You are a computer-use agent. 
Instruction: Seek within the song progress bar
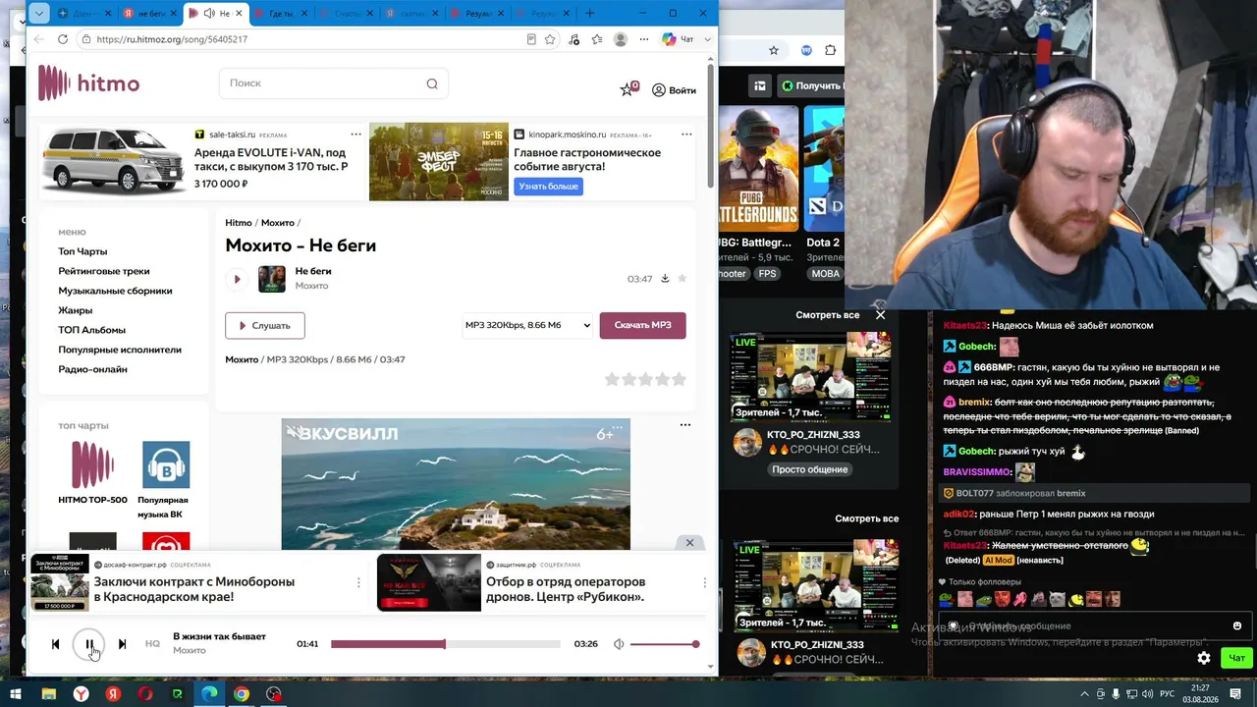pyautogui.click(x=445, y=644)
